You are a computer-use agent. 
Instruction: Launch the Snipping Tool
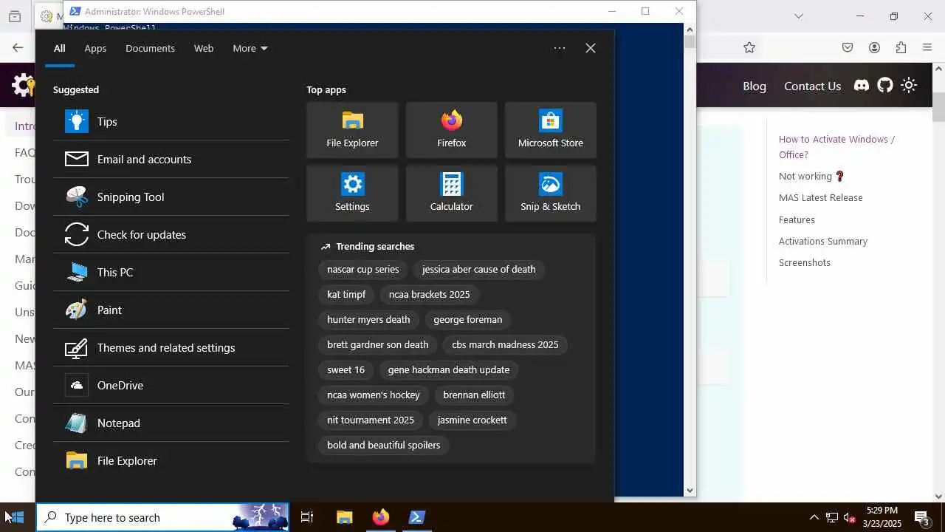[x=171, y=197]
